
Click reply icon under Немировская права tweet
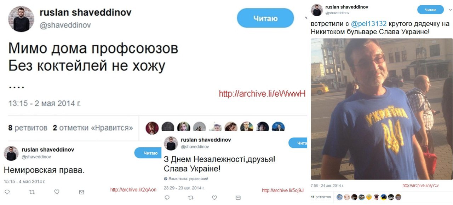[7, 192]
